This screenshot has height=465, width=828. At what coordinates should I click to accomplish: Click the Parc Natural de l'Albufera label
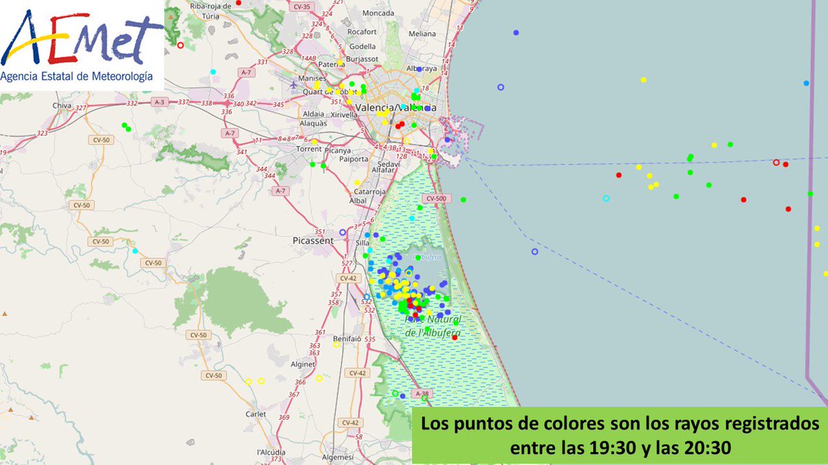click(x=433, y=327)
